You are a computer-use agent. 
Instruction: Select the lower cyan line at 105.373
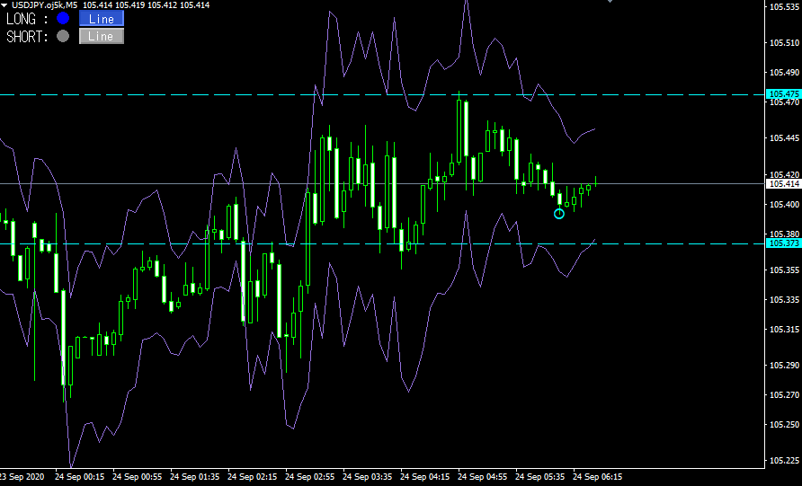[381, 243]
